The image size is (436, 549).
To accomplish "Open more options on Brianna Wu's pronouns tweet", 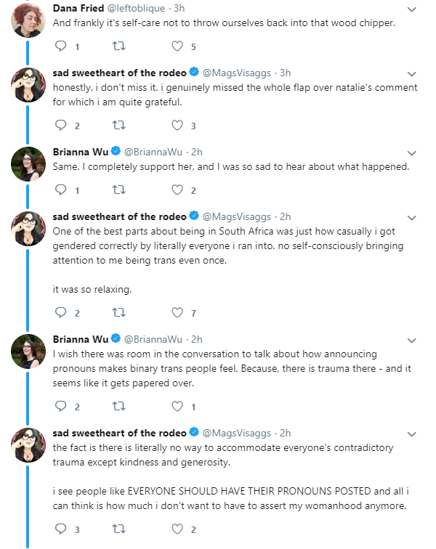I will 412,341.
